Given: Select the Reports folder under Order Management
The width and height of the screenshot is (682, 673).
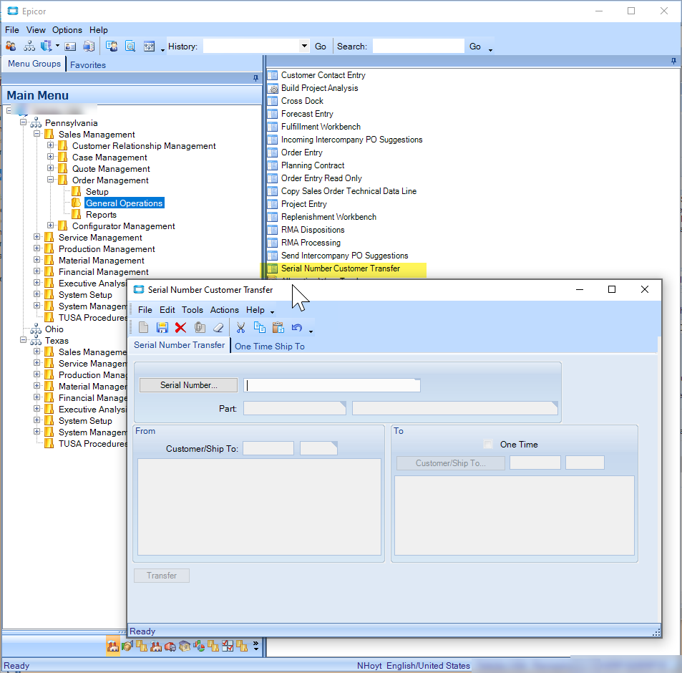Looking at the screenshot, I should tap(101, 215).
